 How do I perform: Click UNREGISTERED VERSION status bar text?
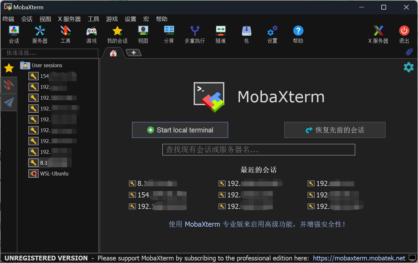pos(46,258)
